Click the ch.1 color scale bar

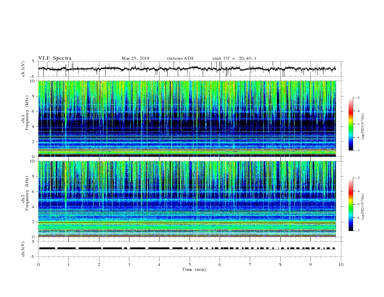tap(351, 124)
